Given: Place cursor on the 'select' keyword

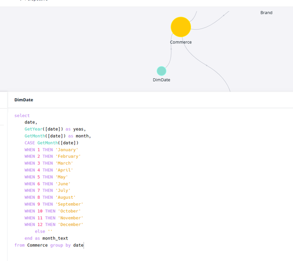Looking at the screenshot, I should pyautogui.click(x=22, y=116).
